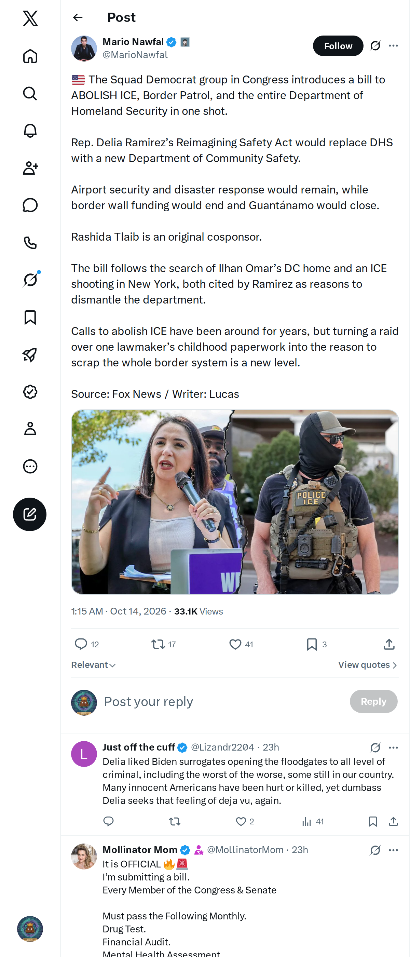Follow Mario Nawfal
410x957 pixels.
(x=338, y=46)
